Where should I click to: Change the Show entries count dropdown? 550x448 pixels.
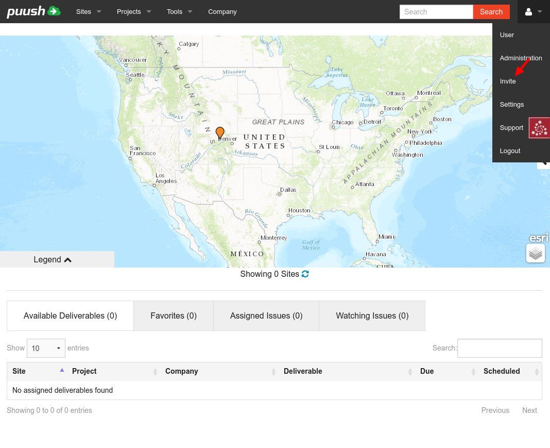[46, 348]
